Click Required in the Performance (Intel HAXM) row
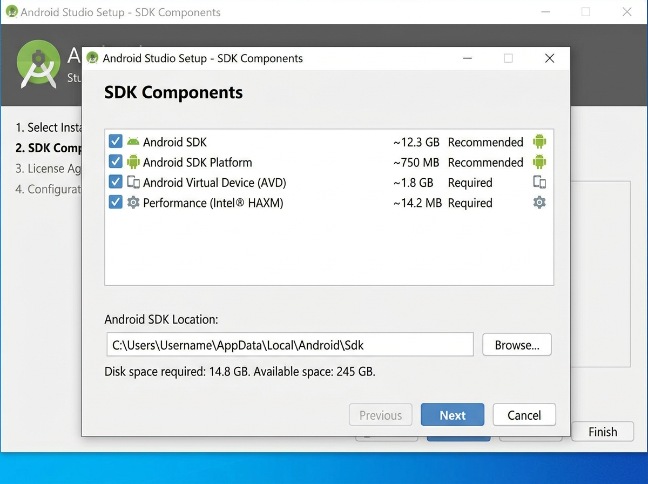 tap(470, 203)
